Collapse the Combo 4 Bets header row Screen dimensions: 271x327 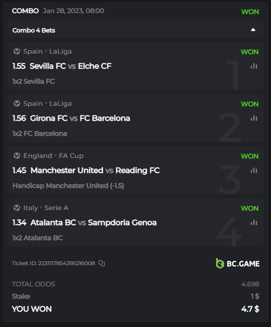[x=135, y=29]
